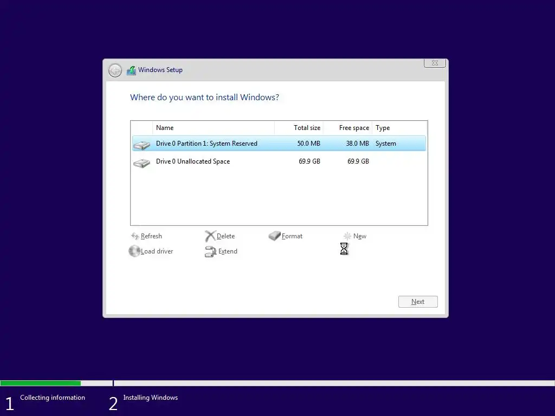The height and width of the screenshot is (416, 555).
Task: Click the drive icon for Unallocated Space
Action: 141,162
